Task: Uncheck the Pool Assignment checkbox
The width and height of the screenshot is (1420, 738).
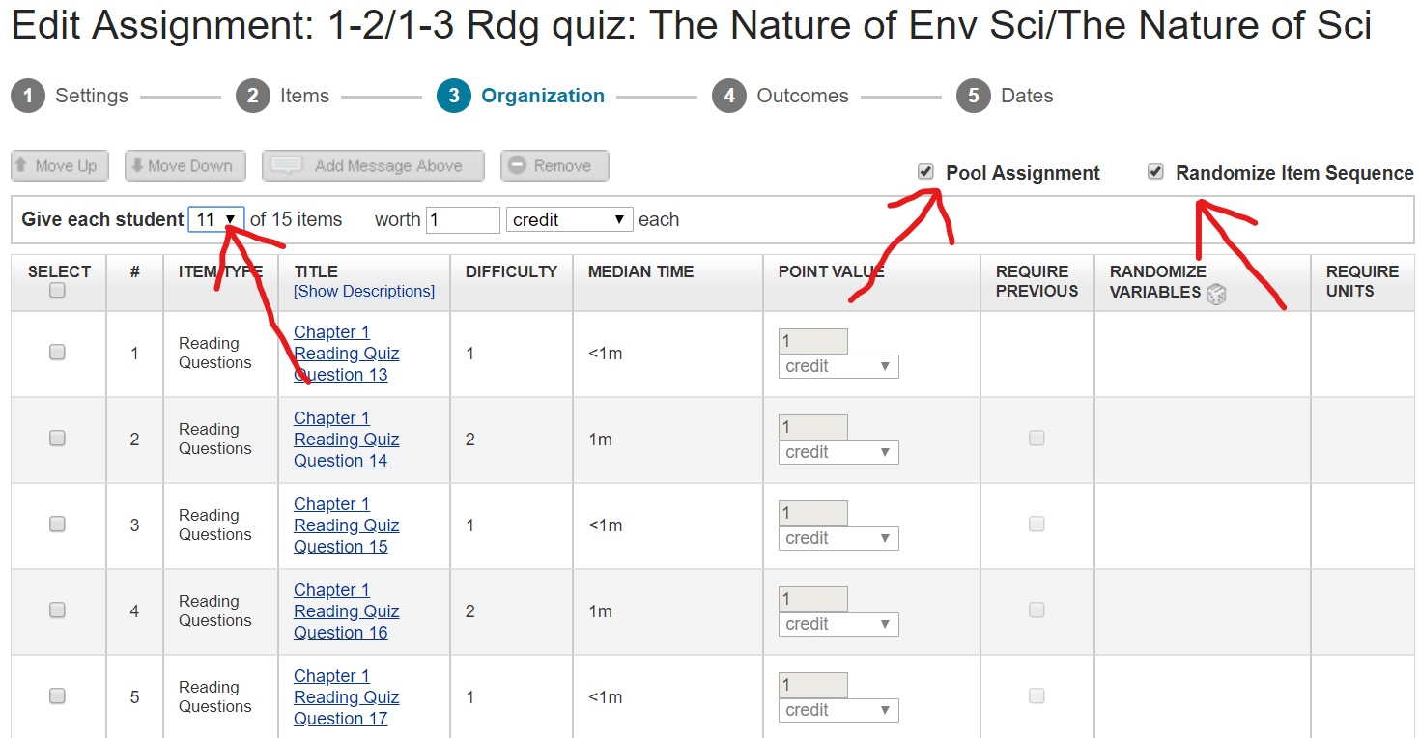Action: [926, 172]
